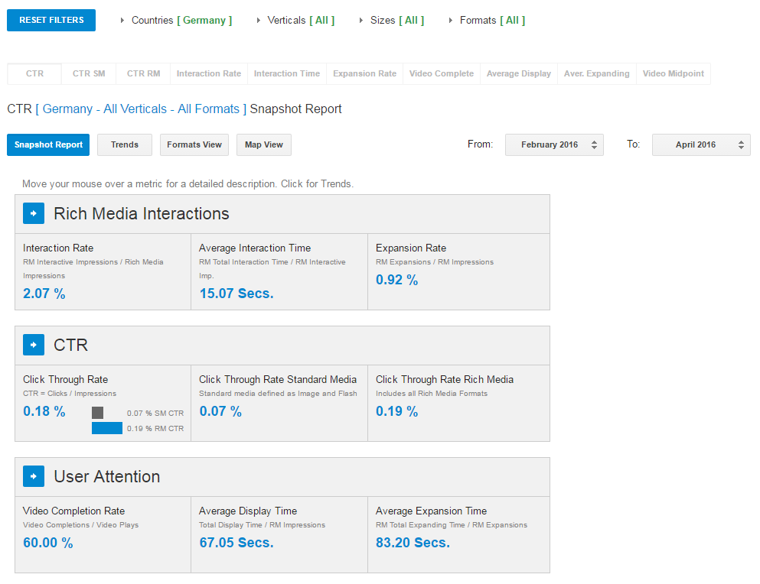Open the Formats View report
This screenshot has height=584, width=760.
pyautogui.click(x=194, y=144)
